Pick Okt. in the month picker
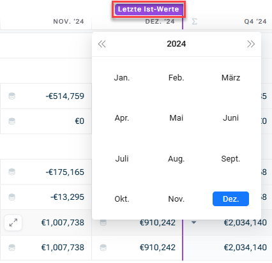 click(122, 199)
